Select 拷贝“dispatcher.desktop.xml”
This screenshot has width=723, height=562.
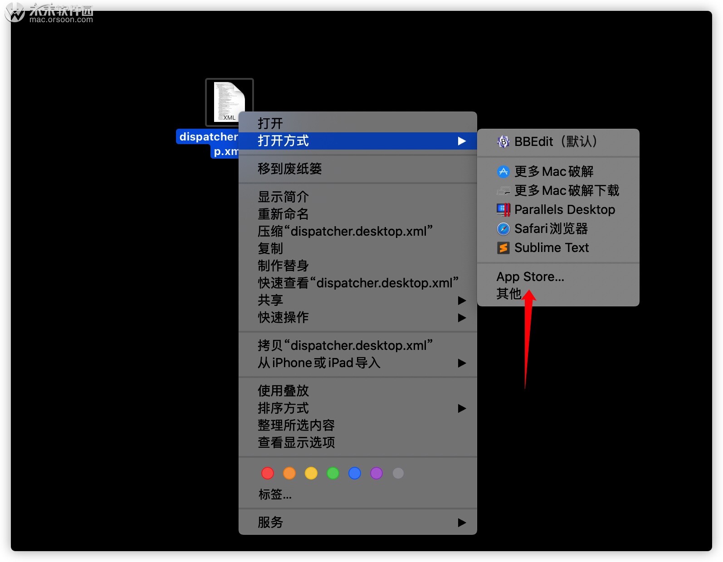pyautogui.click(x=357, y=345)
